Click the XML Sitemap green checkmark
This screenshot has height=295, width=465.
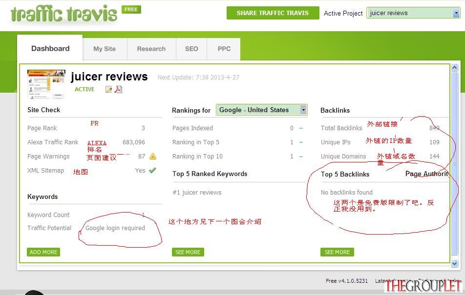pyautogui.click(x=152, y=170)
